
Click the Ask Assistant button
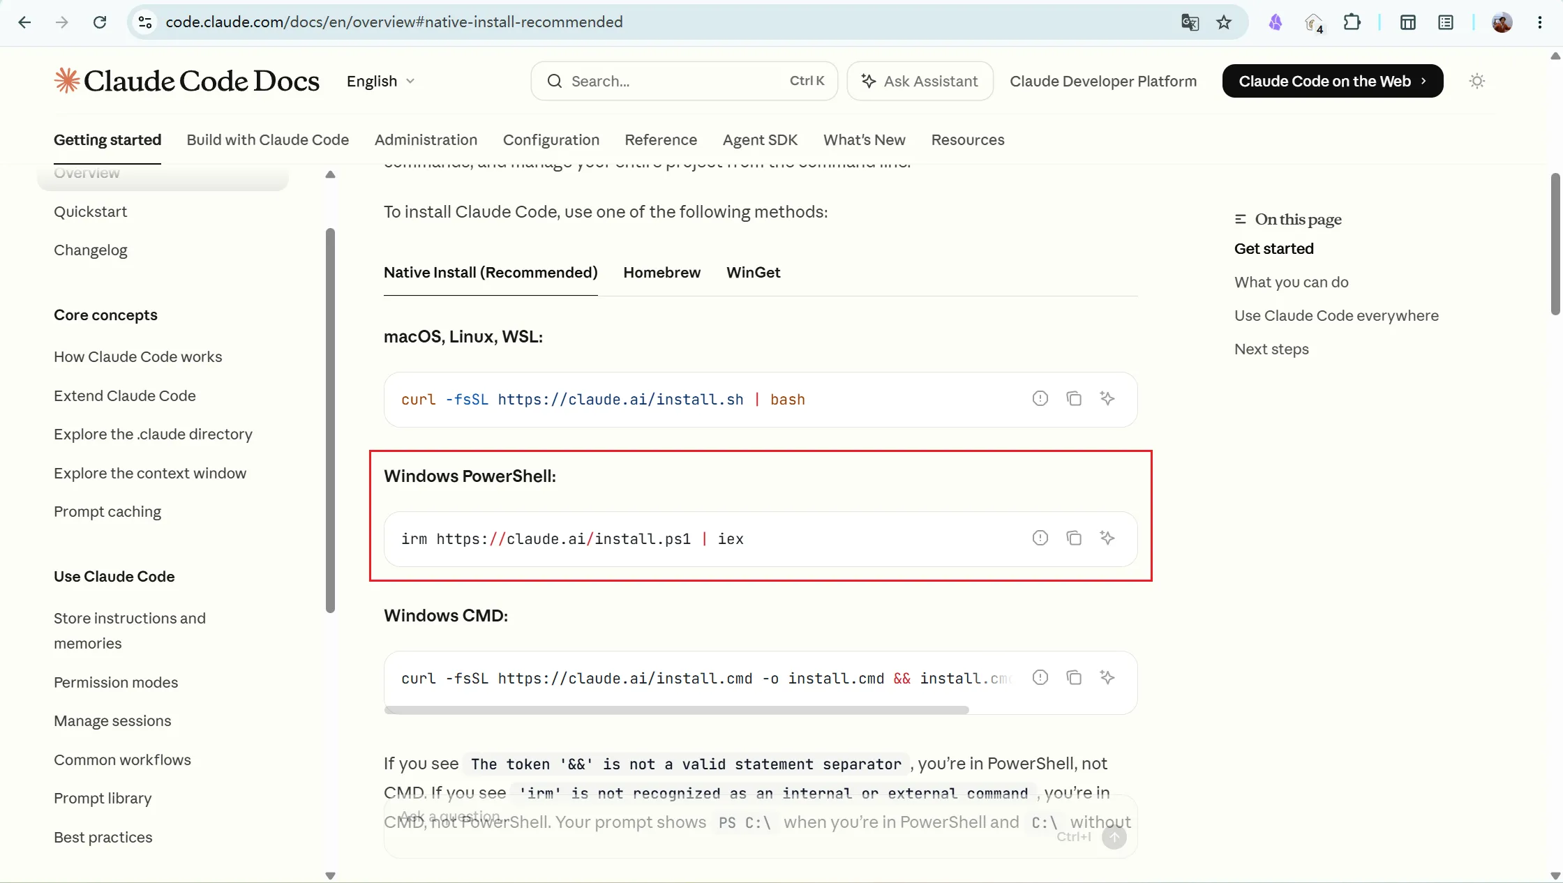[920, 81]
